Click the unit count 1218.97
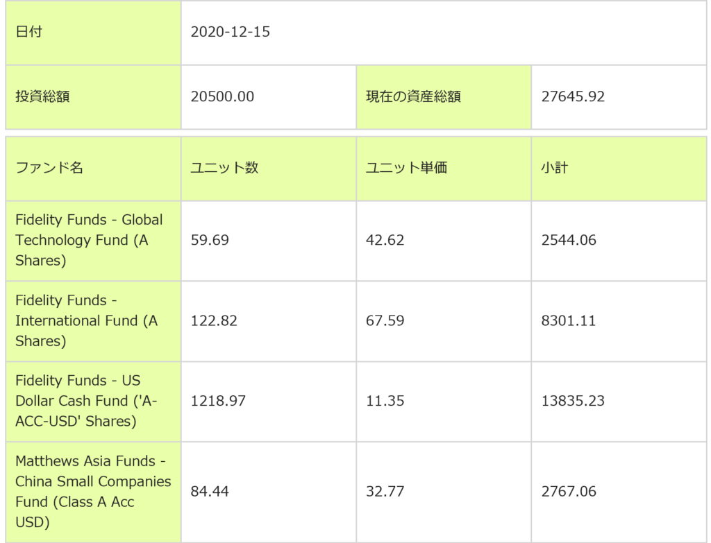711x543 pixels. click(218, 401)
